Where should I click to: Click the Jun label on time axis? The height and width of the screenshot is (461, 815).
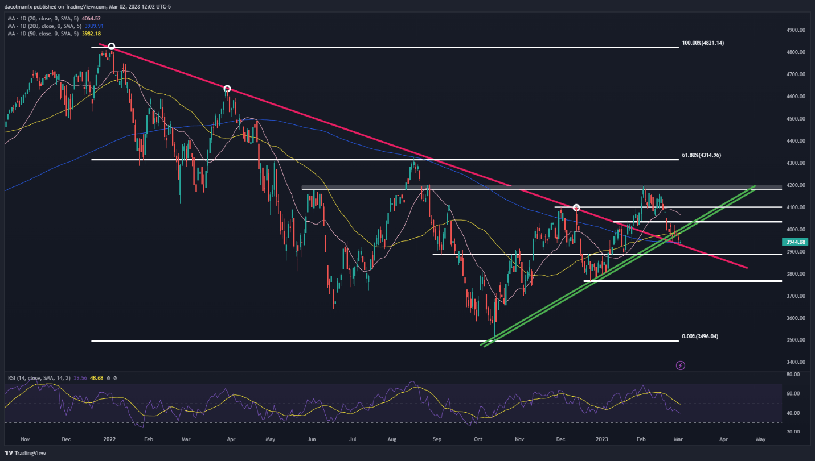click(312, 439)
